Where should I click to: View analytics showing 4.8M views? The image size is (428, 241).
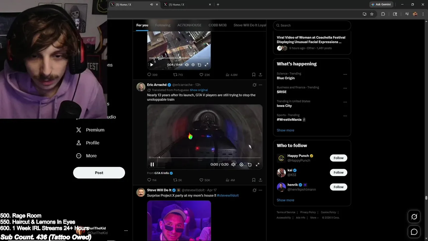(231, 75)
